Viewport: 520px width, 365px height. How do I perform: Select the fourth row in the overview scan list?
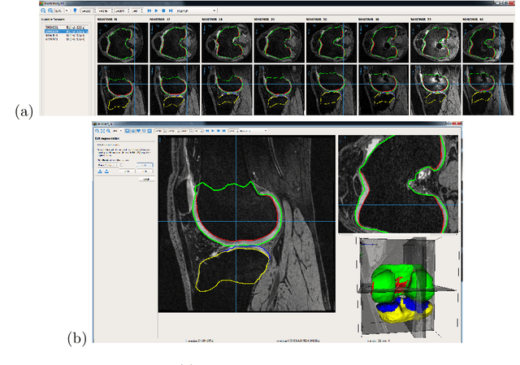pos(67,39)
